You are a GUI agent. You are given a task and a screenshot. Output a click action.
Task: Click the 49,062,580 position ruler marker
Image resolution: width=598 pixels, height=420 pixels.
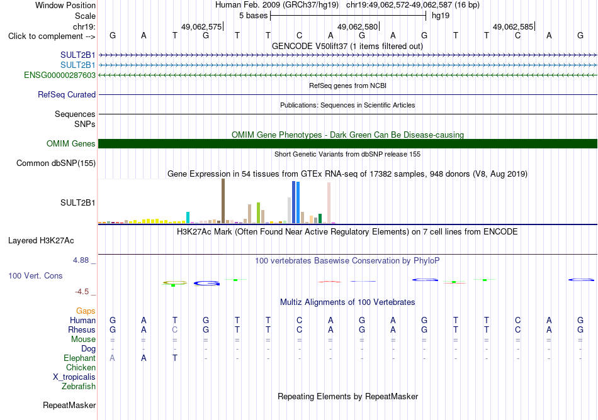coord(358,26)
